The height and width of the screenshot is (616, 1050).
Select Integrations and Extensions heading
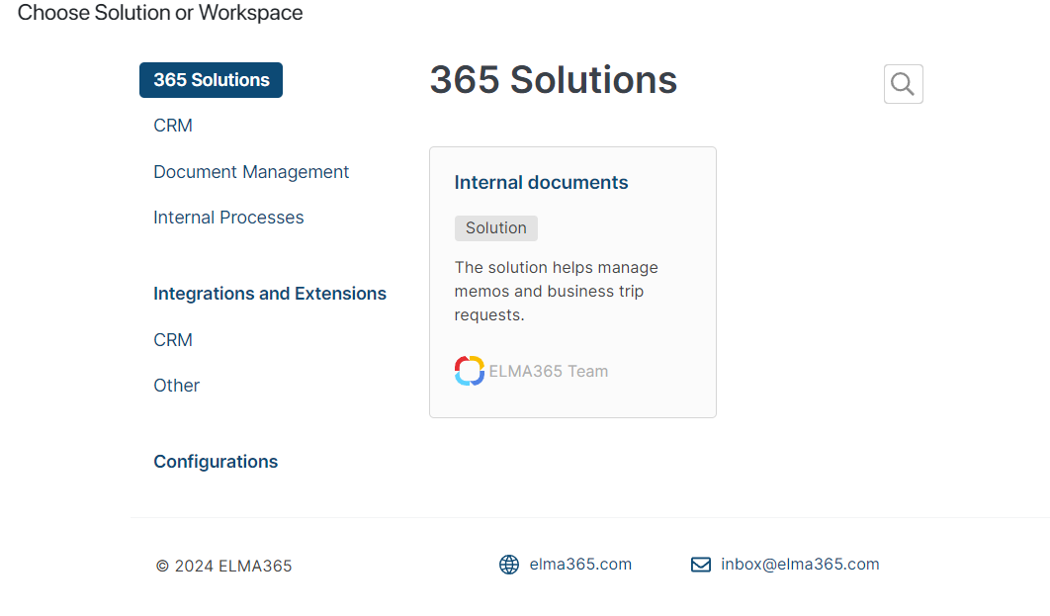[x=270, y=294]
